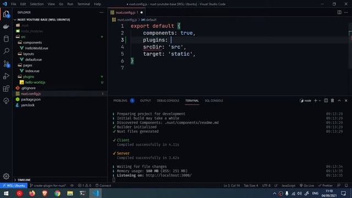
Task: Click Connect in the status bar
Action: (x=103, y=185)
